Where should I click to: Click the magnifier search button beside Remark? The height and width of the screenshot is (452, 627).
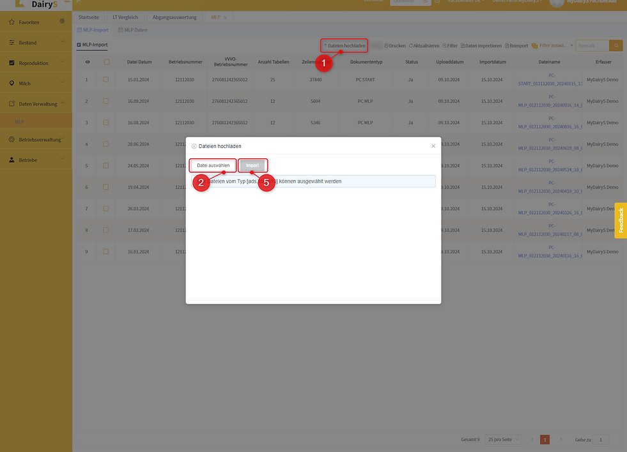coord(616,45)
